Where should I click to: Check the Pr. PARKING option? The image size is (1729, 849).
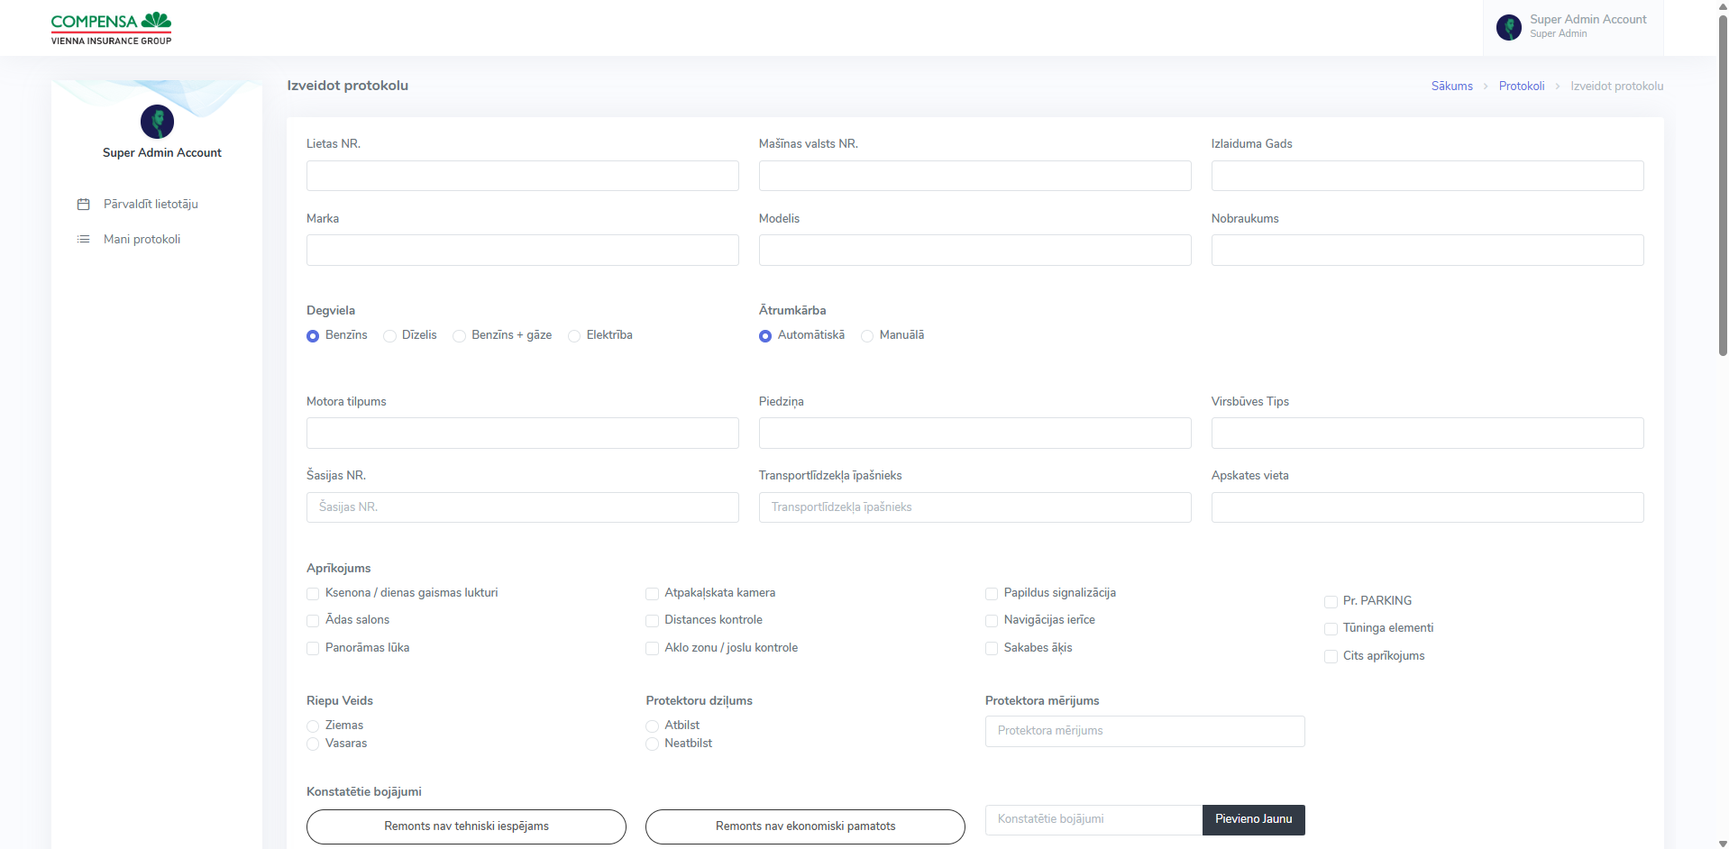click(1331, 602)
